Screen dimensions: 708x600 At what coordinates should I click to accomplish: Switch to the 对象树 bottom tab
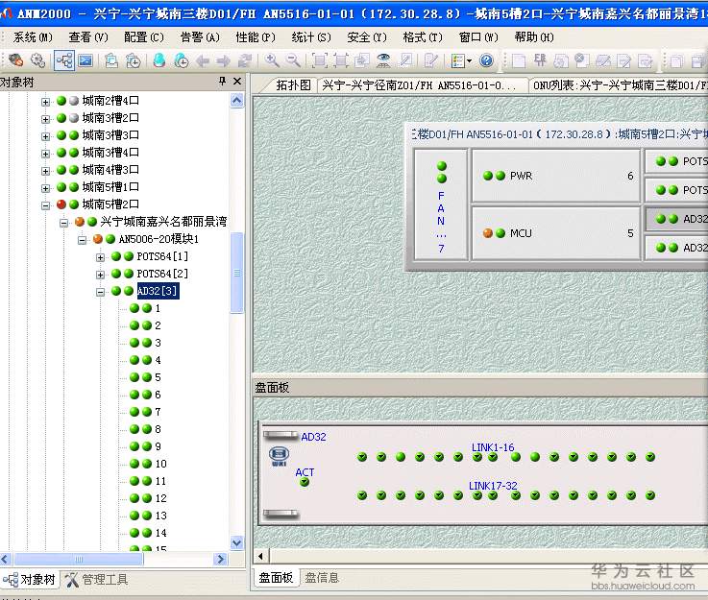(x=30, y=579)
